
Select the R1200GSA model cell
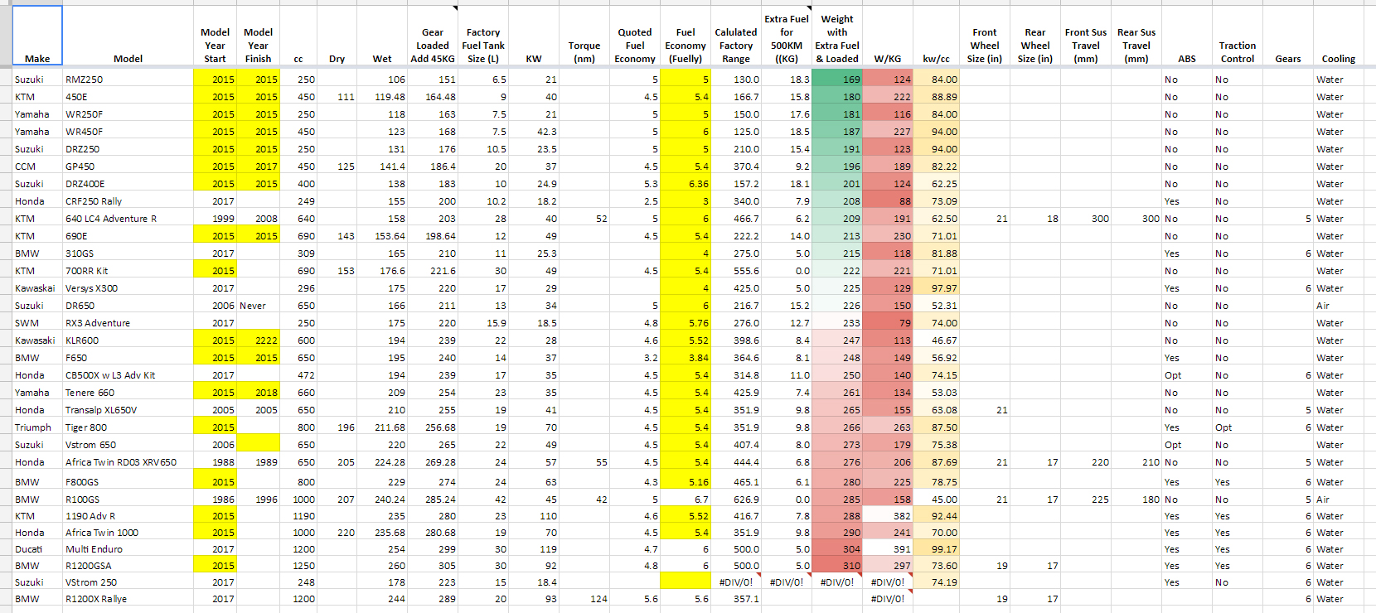point(128,566)
